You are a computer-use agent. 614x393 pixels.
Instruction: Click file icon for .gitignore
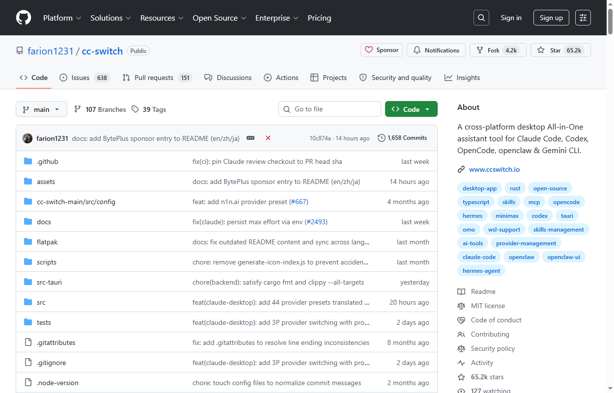pyautogui.click(x=28, y=363)
